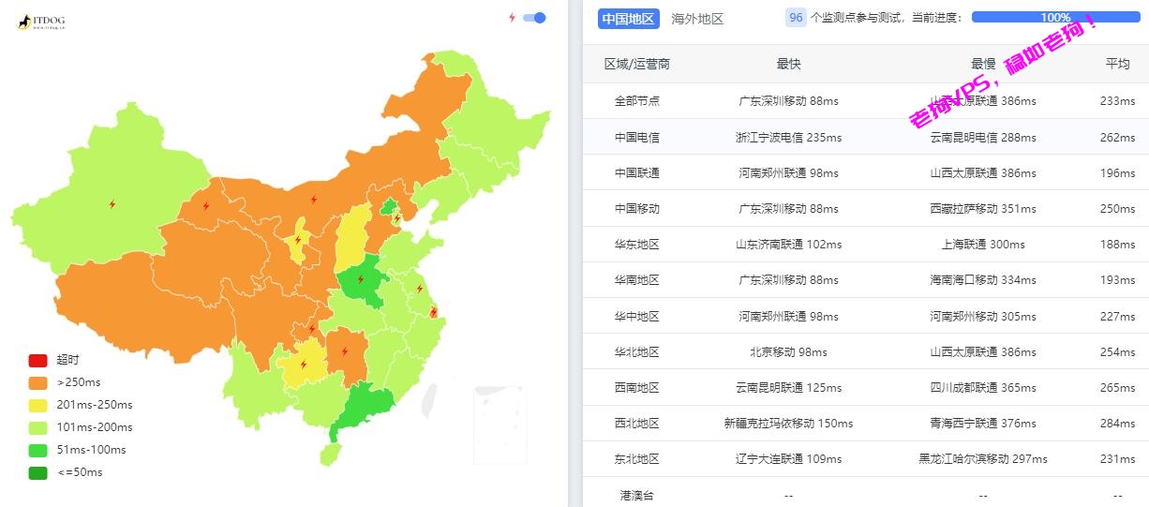Click the orange >250ms legend swatch
1149x507 pixels.
pos(37,382)
